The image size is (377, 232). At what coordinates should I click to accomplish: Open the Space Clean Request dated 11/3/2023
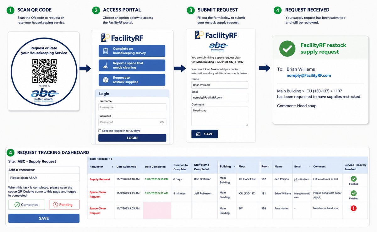tap(98, 194)
